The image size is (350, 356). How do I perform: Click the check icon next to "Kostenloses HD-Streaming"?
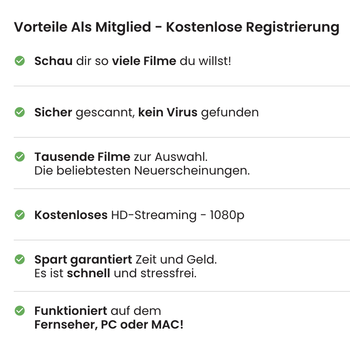tap(19, 214)
